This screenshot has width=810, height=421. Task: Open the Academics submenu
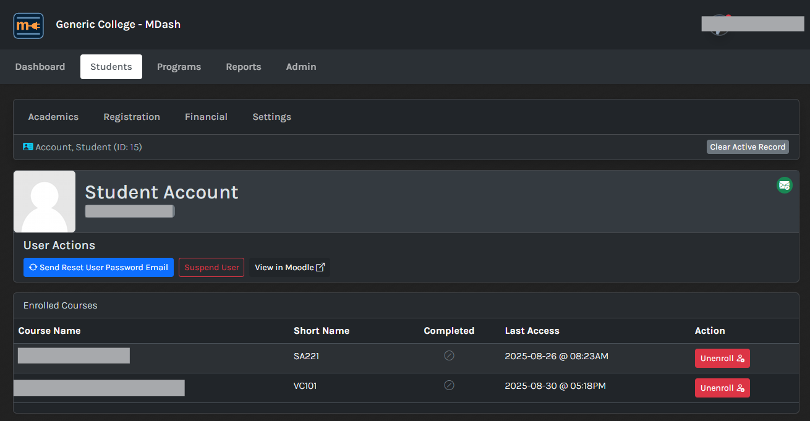[x=53, y=117]
